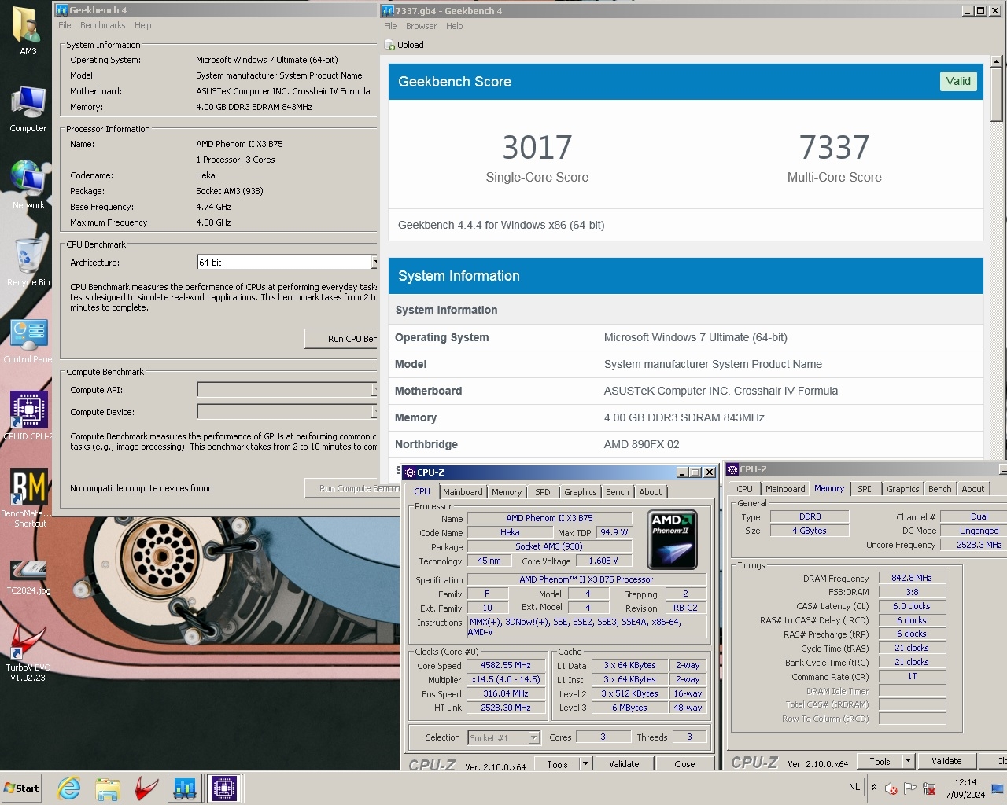This screenshot has width=1007, height=805.
Task: Click the Valid badge on score
Action: coord(958,81)
